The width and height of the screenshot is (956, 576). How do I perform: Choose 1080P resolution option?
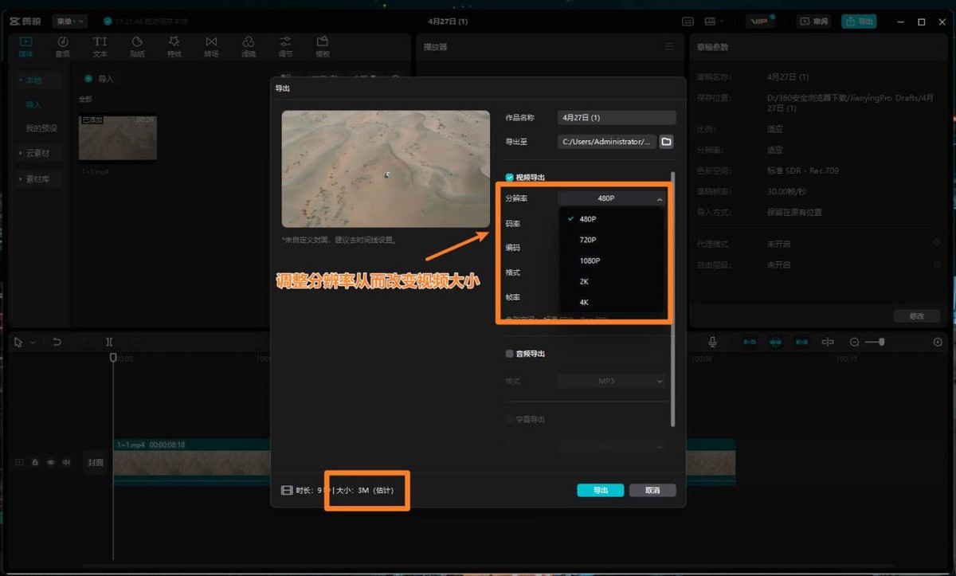coord(611,261)
